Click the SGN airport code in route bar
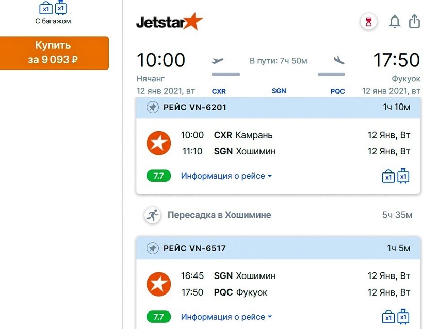This screenshot has width=423, height=329. point(279,91)
